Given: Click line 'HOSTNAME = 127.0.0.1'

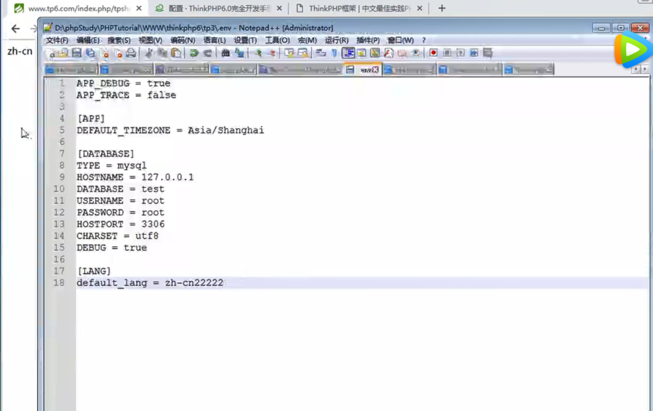Looking at the screenshot, I should click(x=135, y=178).
